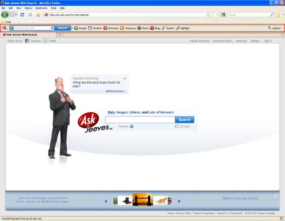
Task: Expand the Ask toolbar search box dropdown
Action: point(52,28)
